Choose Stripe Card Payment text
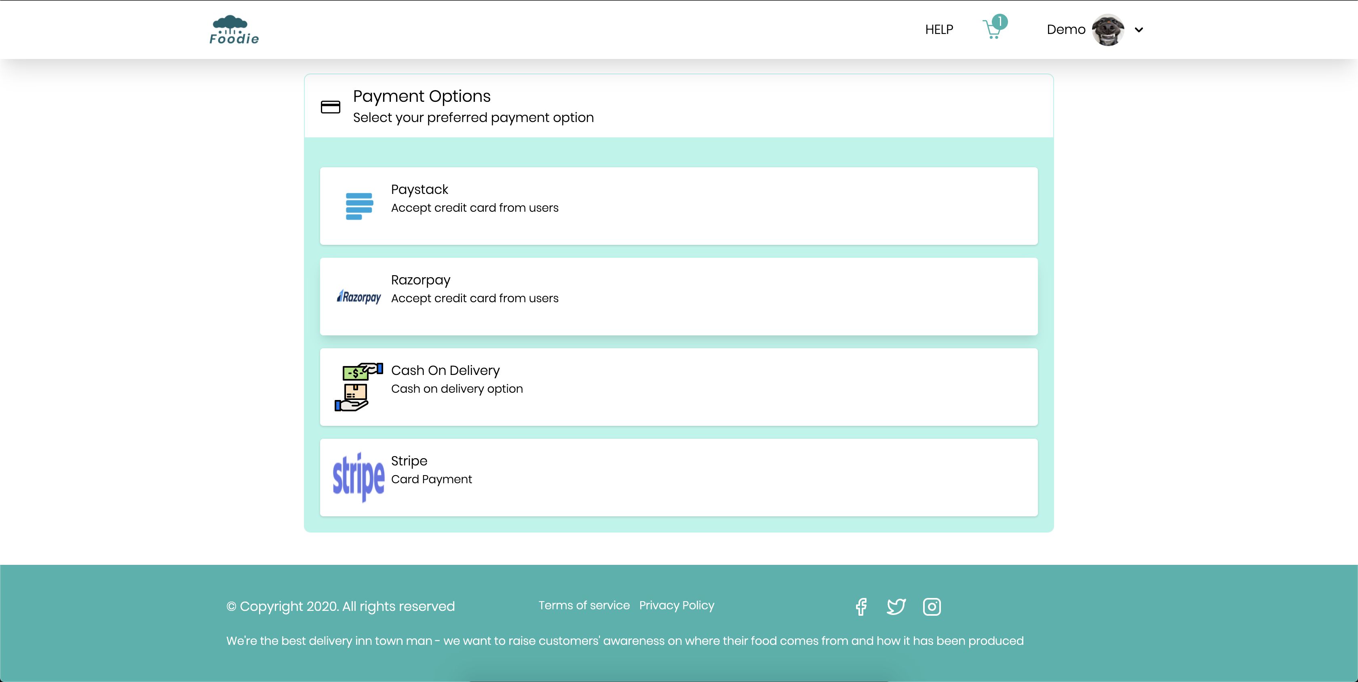Screen dimensions: 1358x682 tap(431, 479)
